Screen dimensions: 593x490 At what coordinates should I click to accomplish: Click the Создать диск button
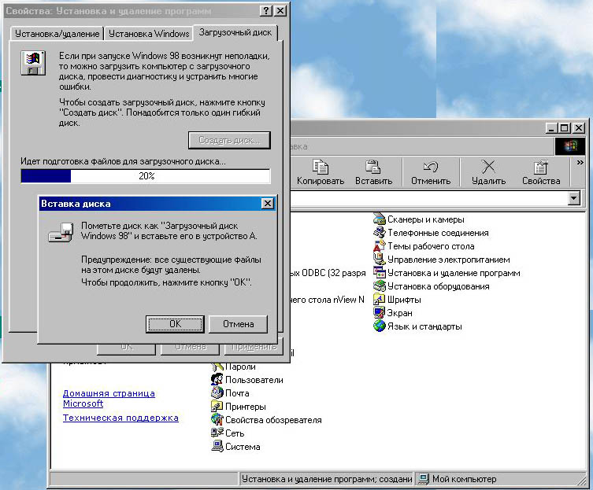[x=229, y=140]
